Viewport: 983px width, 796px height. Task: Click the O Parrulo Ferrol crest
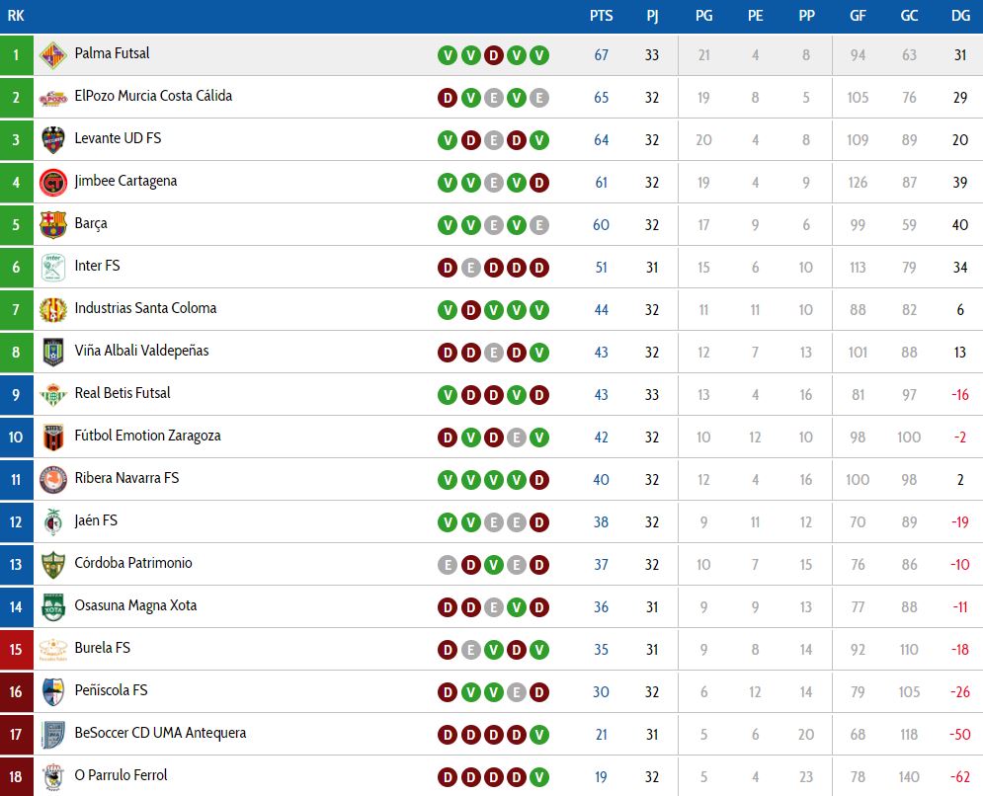click(x=53, y=777)
